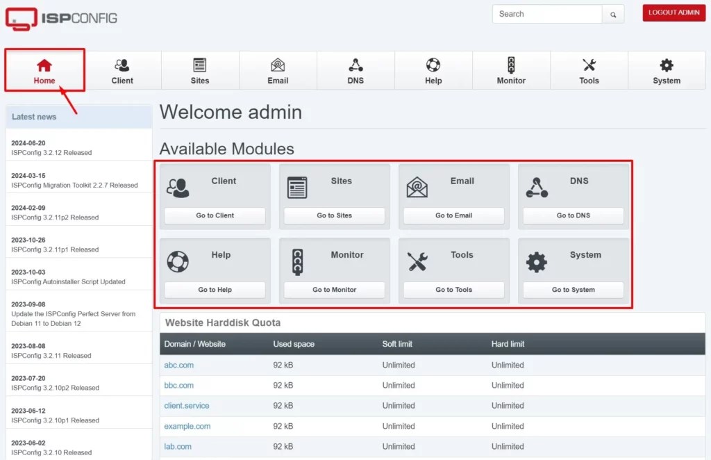
Task: Click the Soft limit column header
Action: click(397, 345)
